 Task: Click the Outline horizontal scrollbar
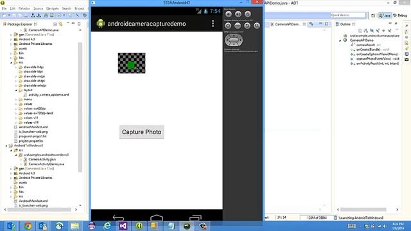(363, 210)
